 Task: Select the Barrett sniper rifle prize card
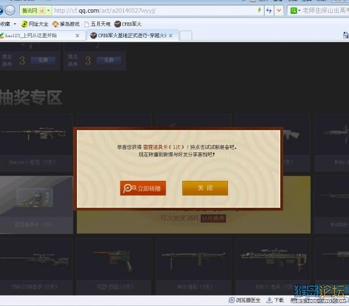(x=36, y=143)
